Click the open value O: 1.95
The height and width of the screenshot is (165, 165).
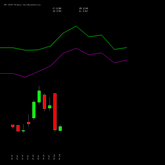coord(57,11)
